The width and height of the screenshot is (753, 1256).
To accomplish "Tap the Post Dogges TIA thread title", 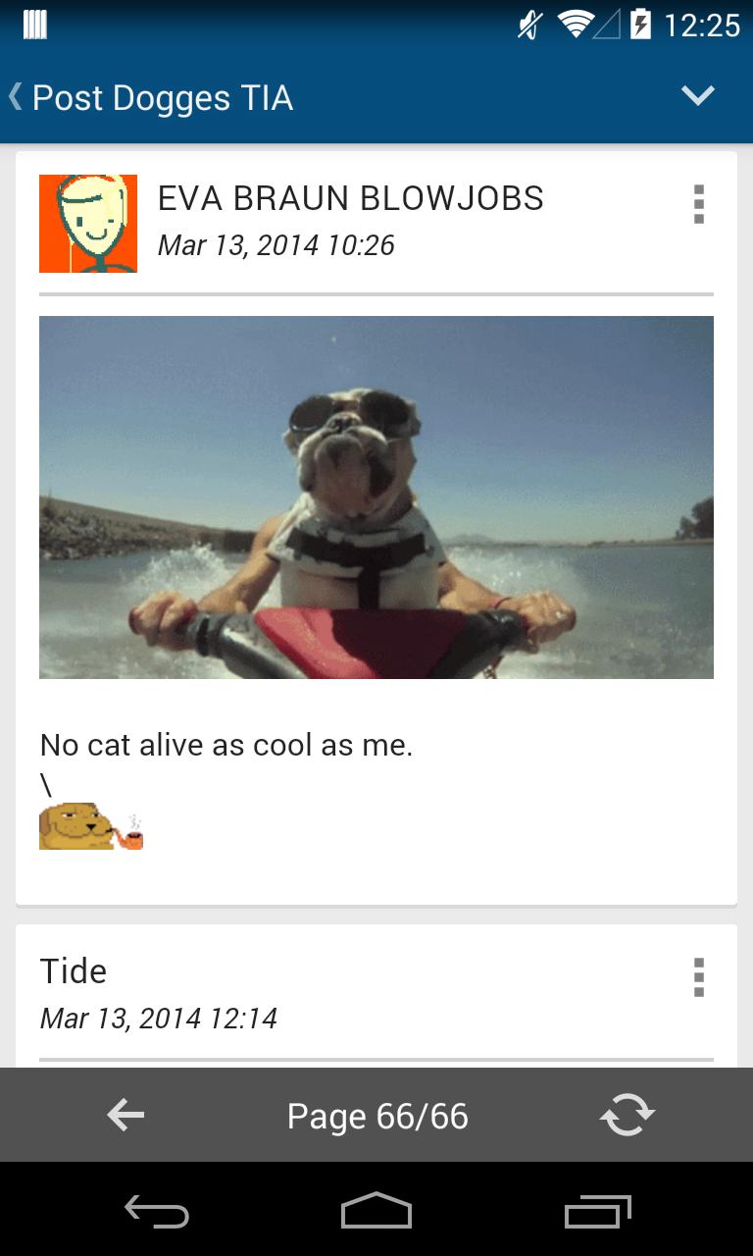I will [x=163, y=98].
